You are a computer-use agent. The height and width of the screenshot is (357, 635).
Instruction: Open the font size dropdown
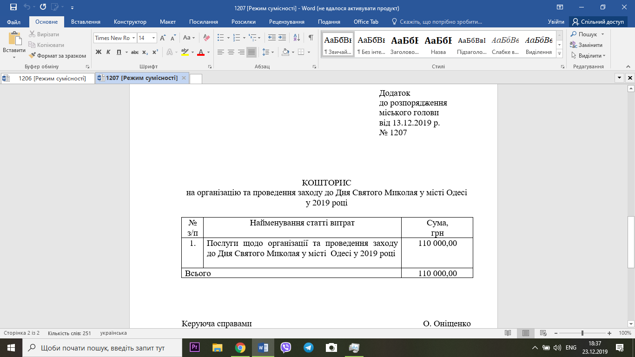pyautogui.click(x=154, y=38)
